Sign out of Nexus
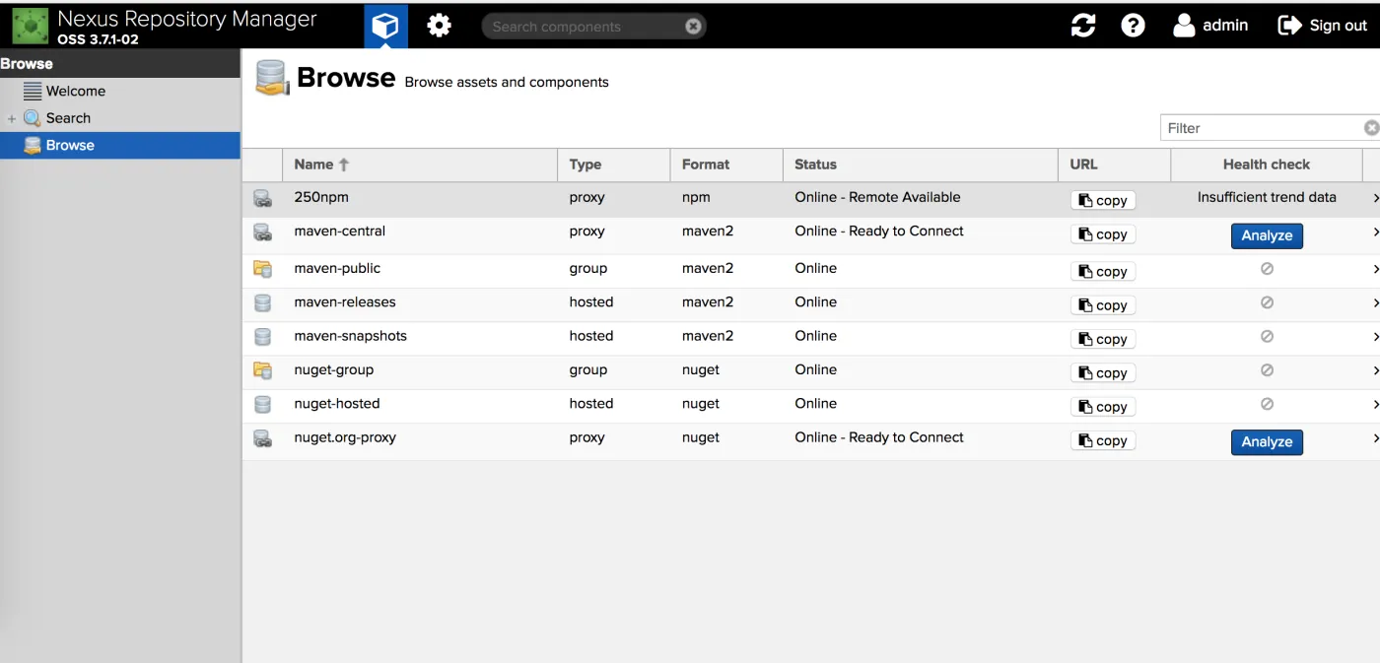The image size is (1380, 663). click(x=1322, y=26)
